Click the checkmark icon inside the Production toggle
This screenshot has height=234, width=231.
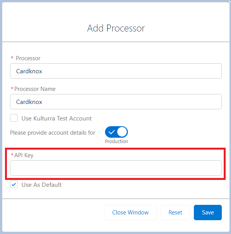pyautogui.click(x=111, y=132)
